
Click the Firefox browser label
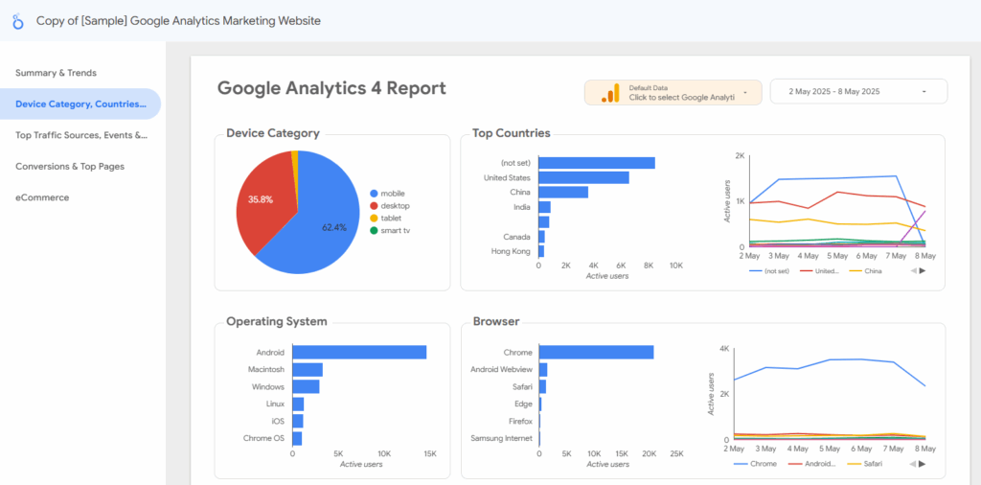click(520, 421)
